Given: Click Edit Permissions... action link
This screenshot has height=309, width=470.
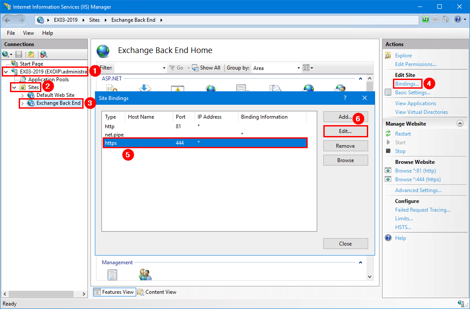Looking at the screenshot, I should (x=416, y=64).
